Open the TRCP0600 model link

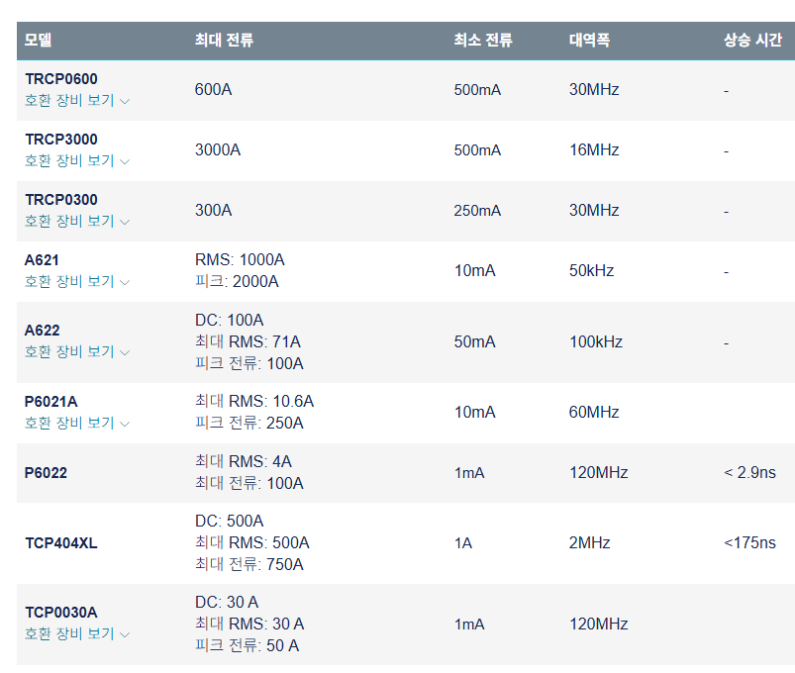[61, 79]
